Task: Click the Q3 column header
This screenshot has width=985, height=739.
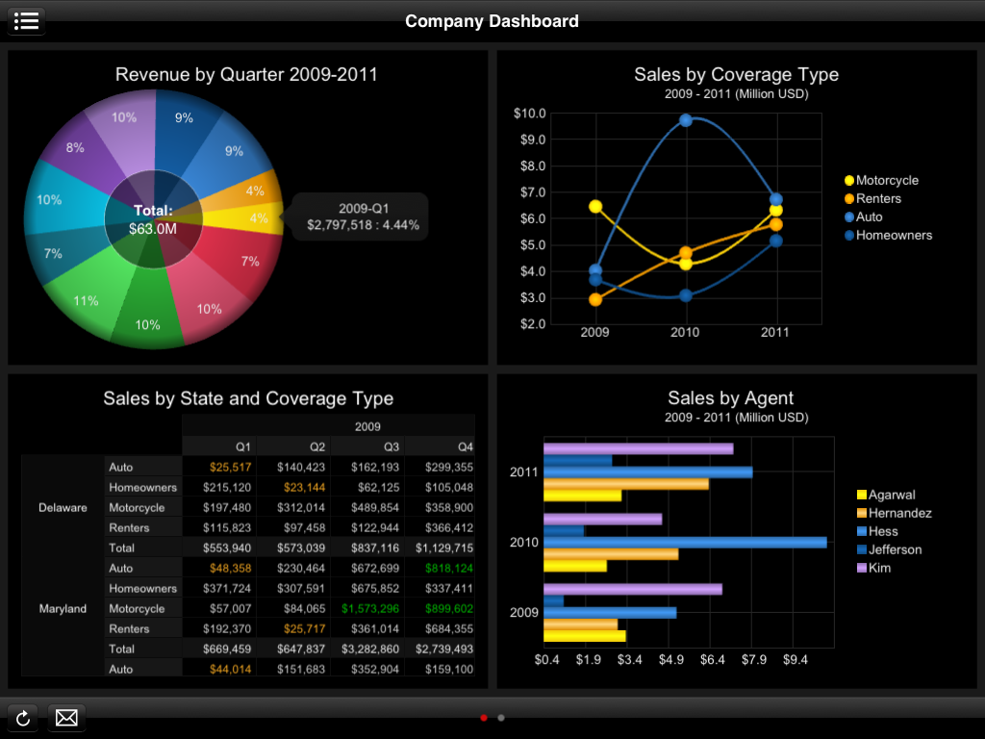Action: (391, 446)
